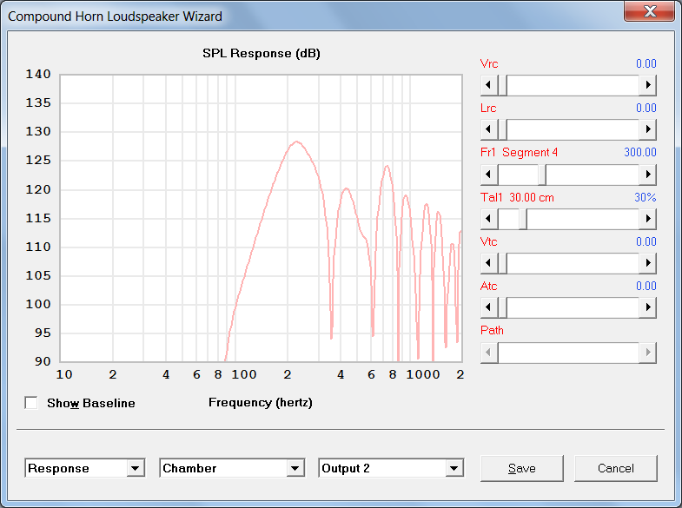Click the Path slider right arrow
Screen dimensions: 682x508
coord(647,353)
